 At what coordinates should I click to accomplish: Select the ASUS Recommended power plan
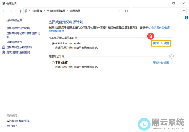pyautogui.click(x=53, y=43)
